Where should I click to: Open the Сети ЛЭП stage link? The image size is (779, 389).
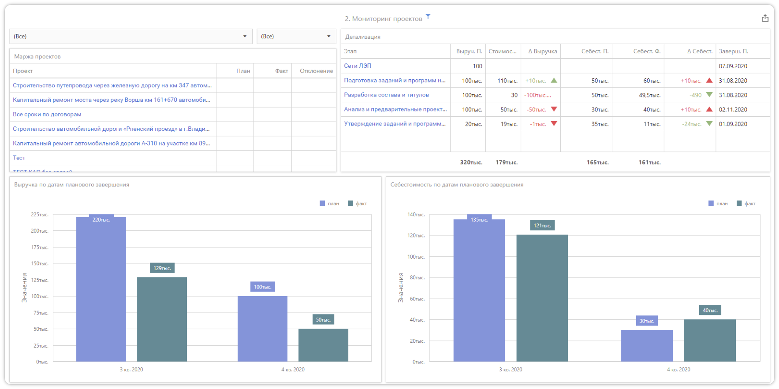click(x=358, y=66)
